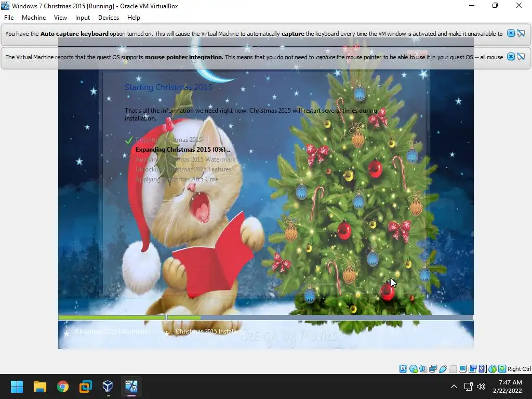Suppress future mouse pointer integration messages
Screen dimensions: 532x399
[x=521, y=57]
